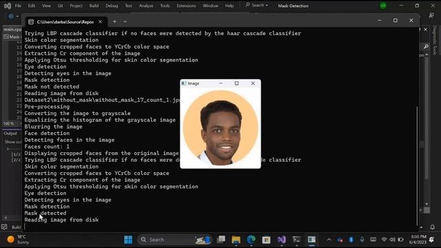
Task: Close the right side panel
Action: point(426,29)
